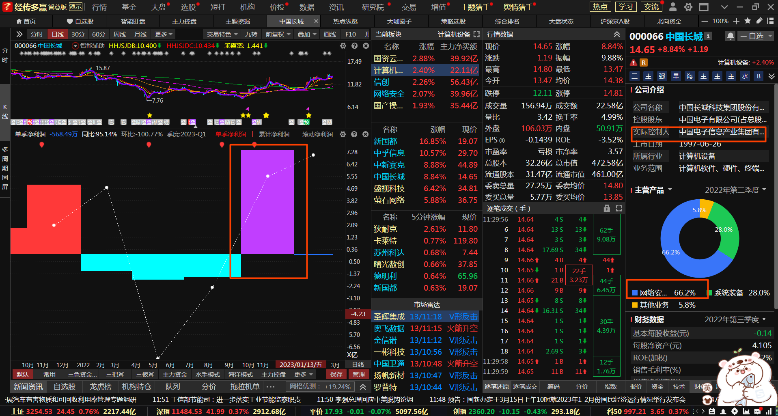Open 财务数据 quarter dropdown 2022年第三季度
This screenshot has width=778, height=416.
click(735, 319)
